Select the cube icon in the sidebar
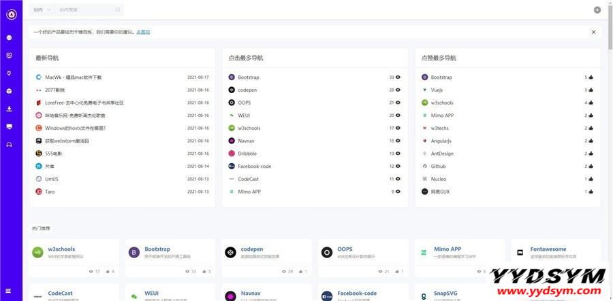Image resolution: width=613 pixels, height=301 pixels. click(x=10, y=91)
